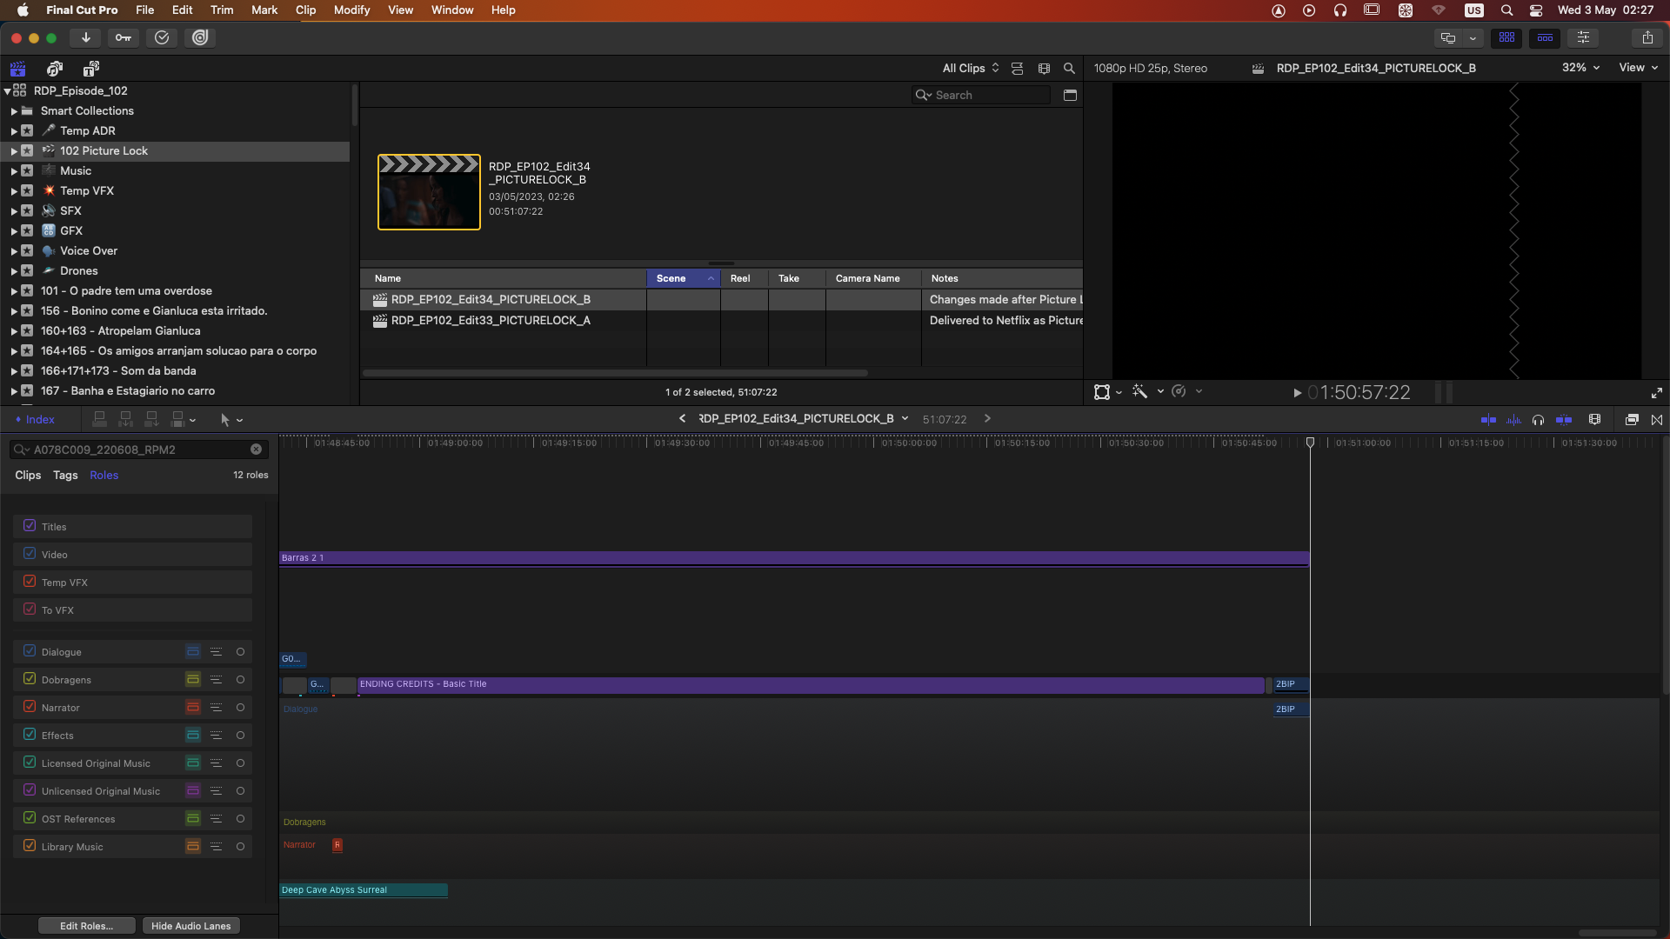
Task: Show Titles and Generators sidebar icon
Action: pos(91,69)
